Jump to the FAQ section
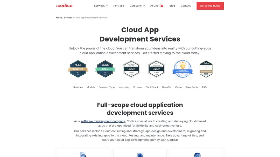The image size is (280, 157). 204,87
